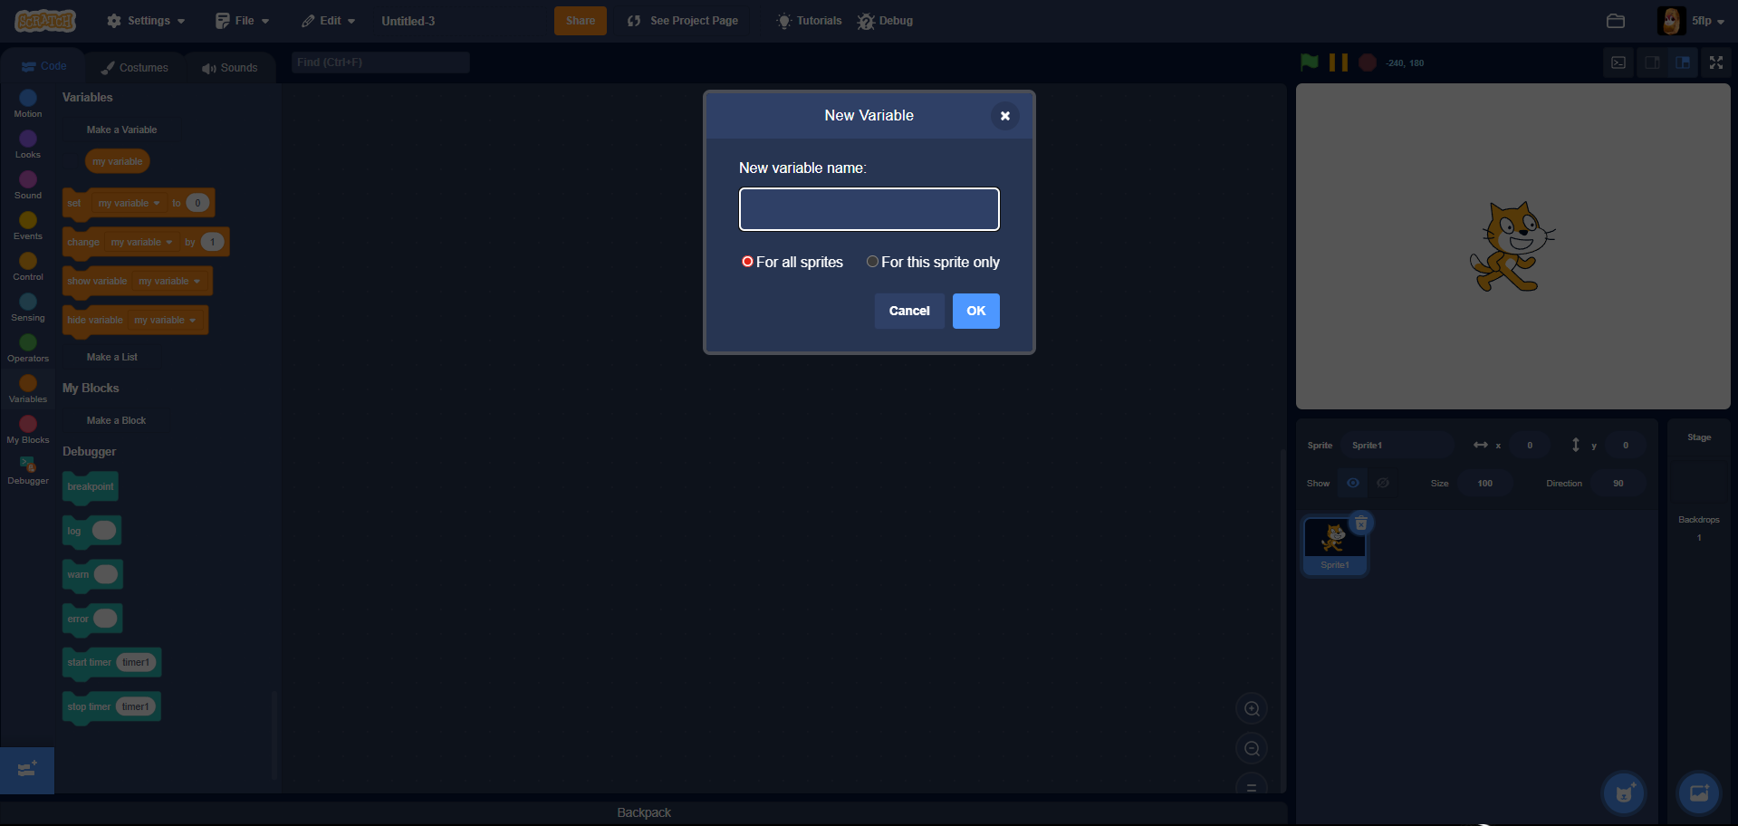This screenshot has height=826, width=1738.
Task: Open See Project Page
Action: (x=683, y=21)
